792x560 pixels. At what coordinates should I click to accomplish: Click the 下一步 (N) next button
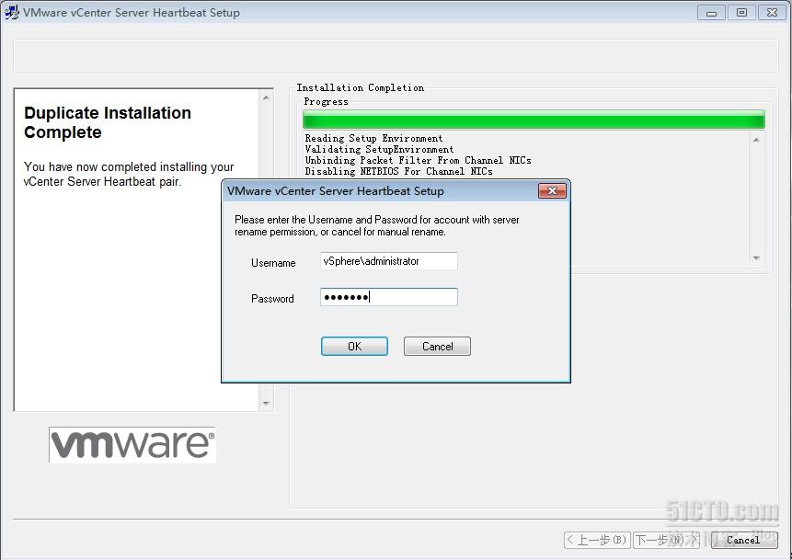pyautogui.click(x=666, y=540)
